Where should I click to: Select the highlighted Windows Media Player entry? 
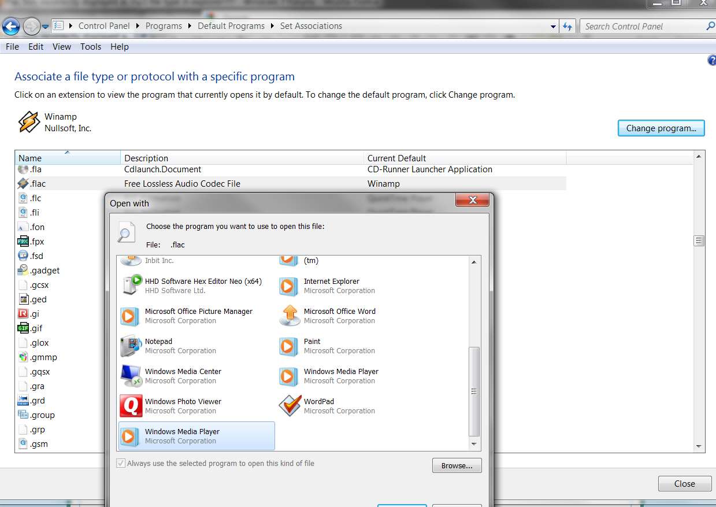click(196, 436)
